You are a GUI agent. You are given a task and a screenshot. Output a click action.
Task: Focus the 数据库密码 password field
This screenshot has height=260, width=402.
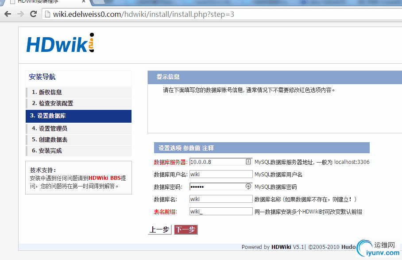(x=221, y=186)
